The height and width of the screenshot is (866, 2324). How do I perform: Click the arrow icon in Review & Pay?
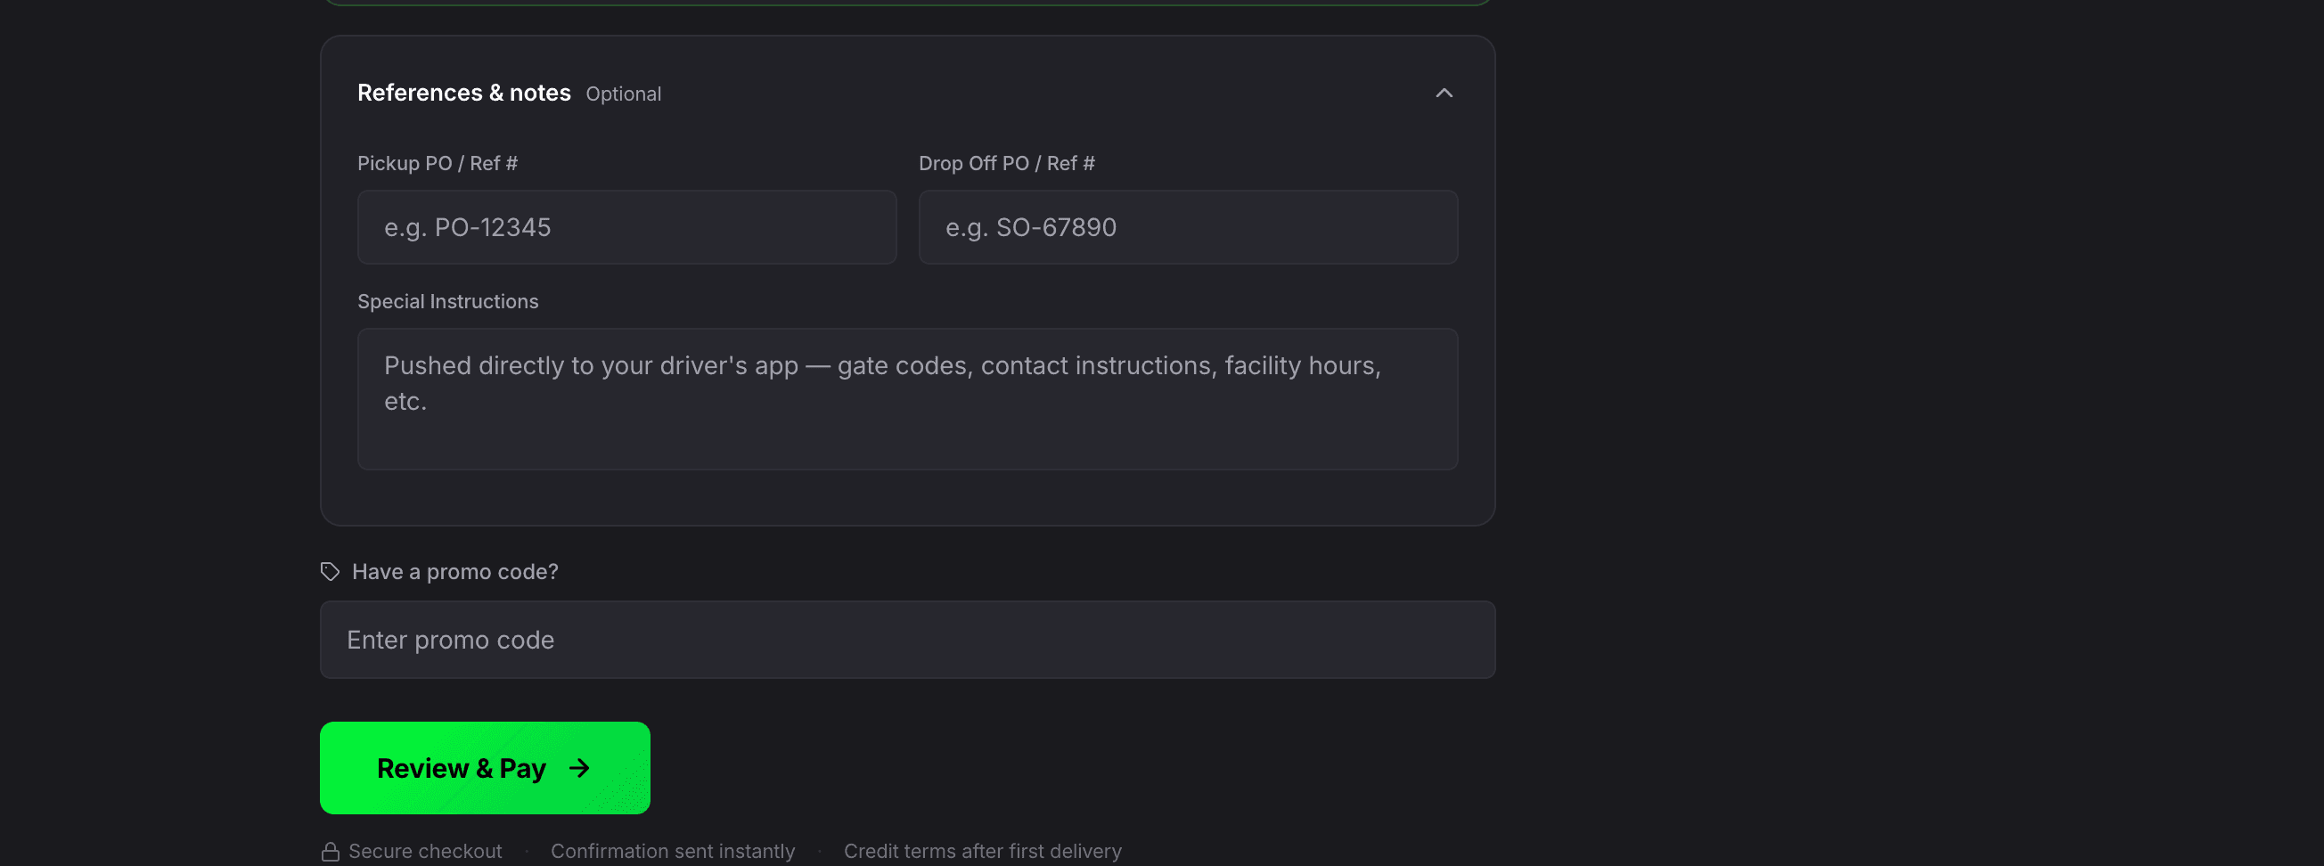(x=579, y=769)
